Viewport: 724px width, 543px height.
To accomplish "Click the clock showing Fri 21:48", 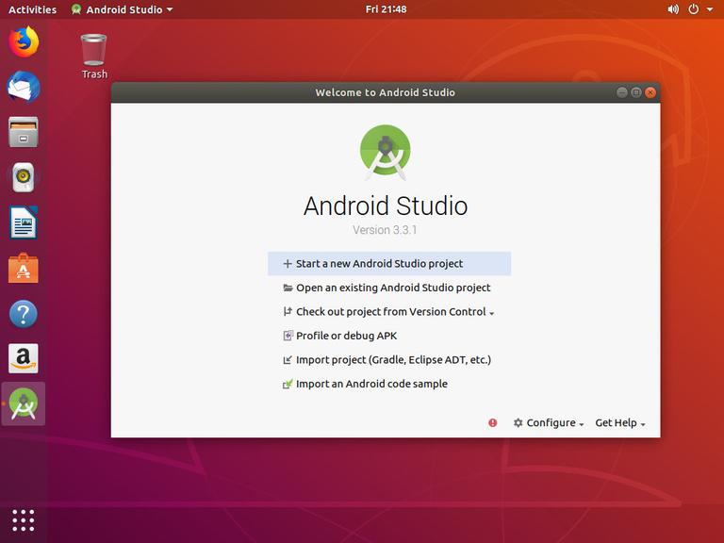I will pyautogui.click(x=386, y=9).
